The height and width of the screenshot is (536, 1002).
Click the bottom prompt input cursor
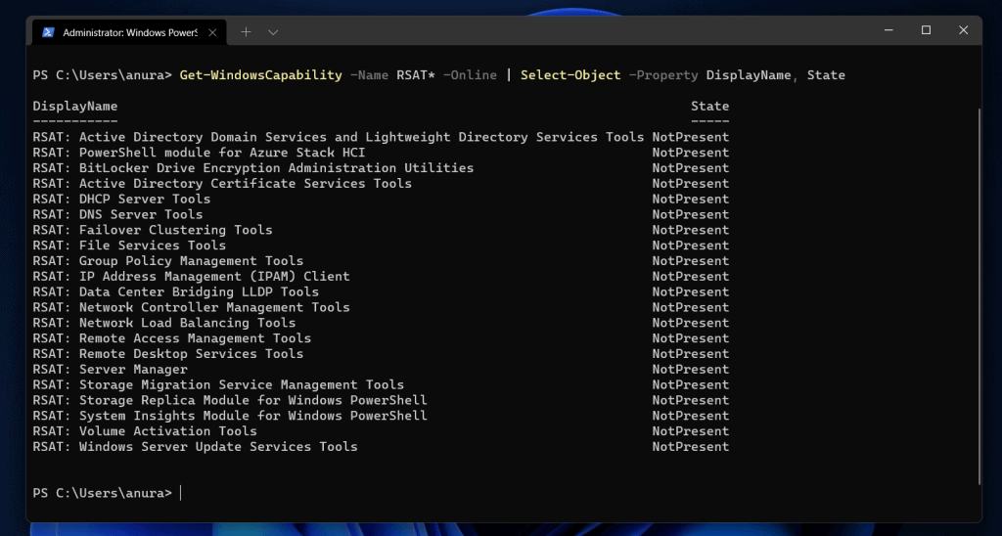(x=181, y=493)
